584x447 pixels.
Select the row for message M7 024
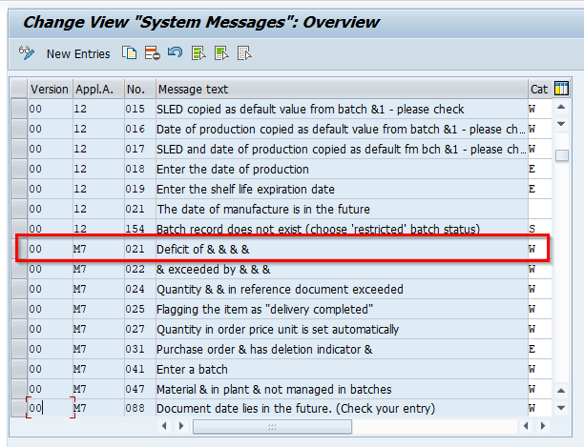pyautogui.click(x=19, y=289)
